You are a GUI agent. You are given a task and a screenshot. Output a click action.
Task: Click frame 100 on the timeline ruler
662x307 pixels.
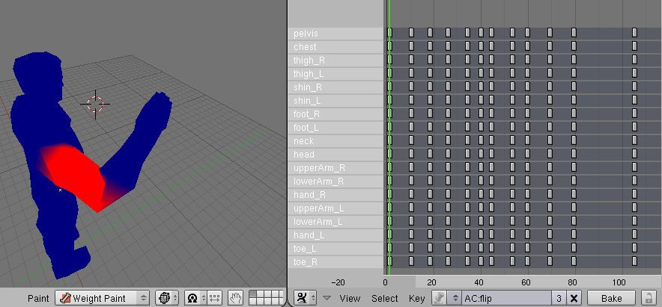click(619, 282)
